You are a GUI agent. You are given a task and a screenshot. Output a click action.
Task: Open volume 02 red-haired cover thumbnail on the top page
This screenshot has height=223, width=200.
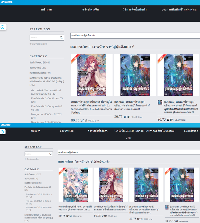point(92,75)
